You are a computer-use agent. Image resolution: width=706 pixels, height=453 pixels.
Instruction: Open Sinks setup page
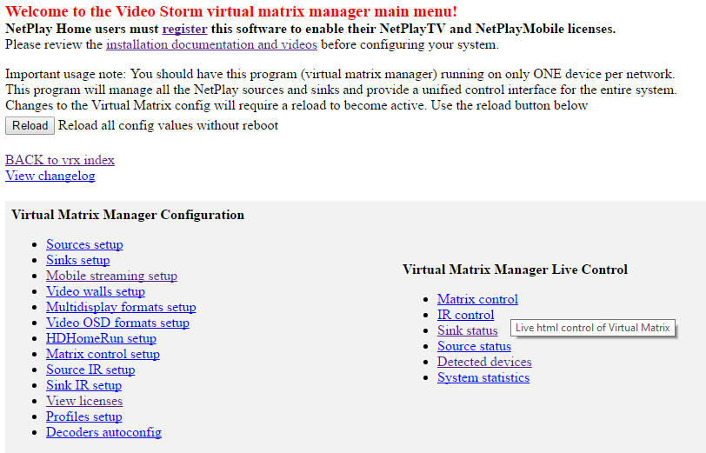point(77,260)
